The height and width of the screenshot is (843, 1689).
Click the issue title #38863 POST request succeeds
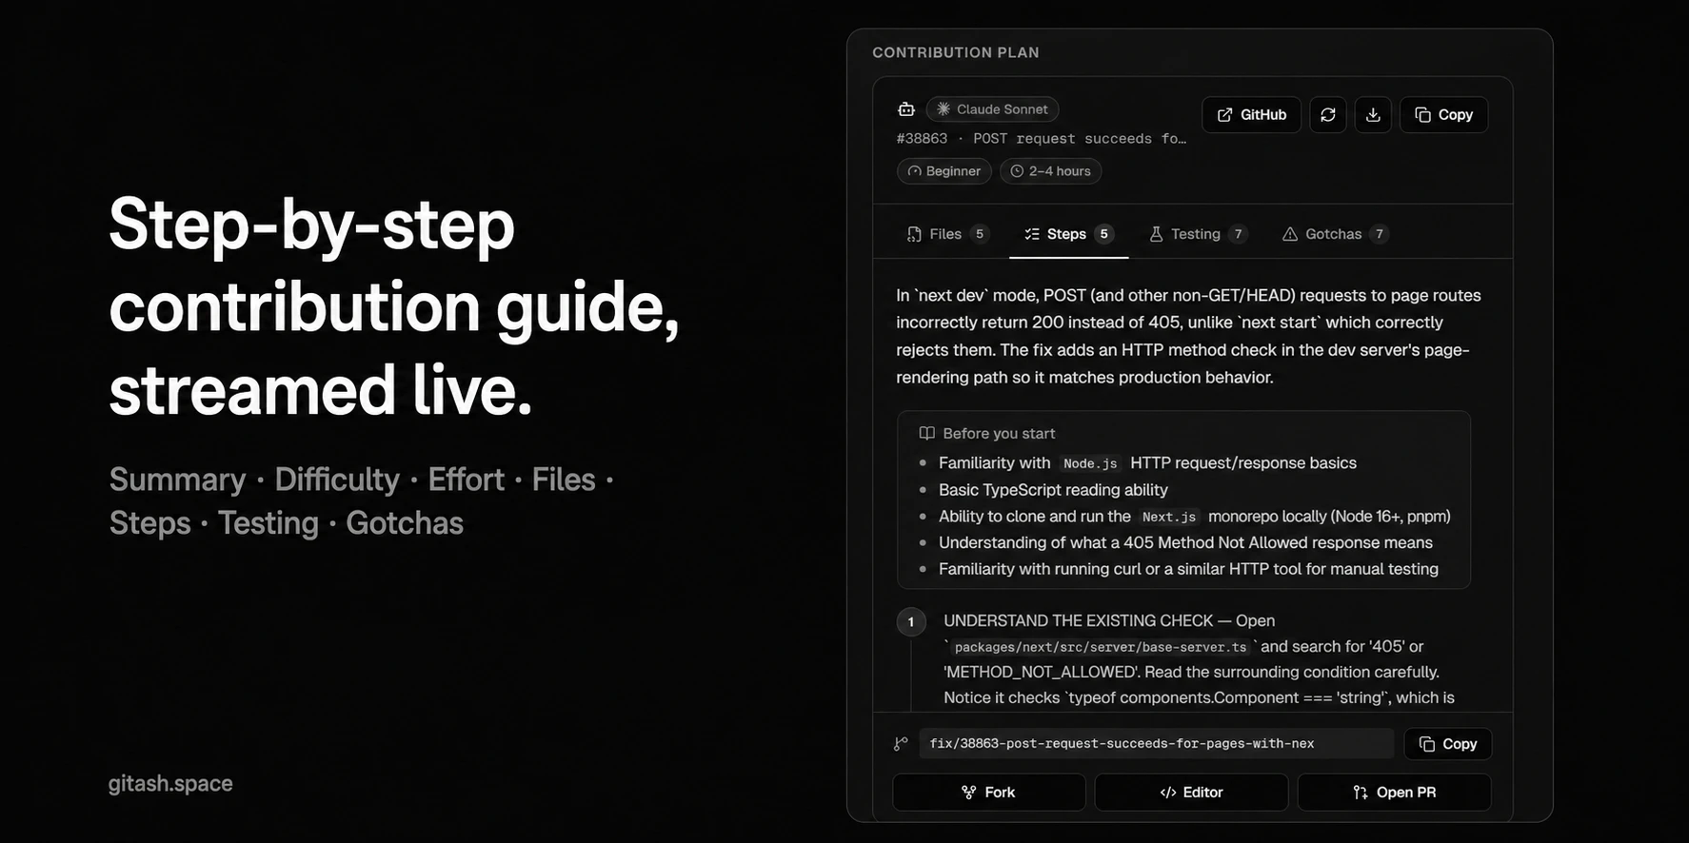pyautogui.click(x=1042, y=139)
